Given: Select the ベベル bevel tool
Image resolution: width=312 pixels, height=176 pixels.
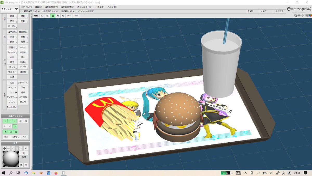Looking at the screenshot, I should [23, 48].
